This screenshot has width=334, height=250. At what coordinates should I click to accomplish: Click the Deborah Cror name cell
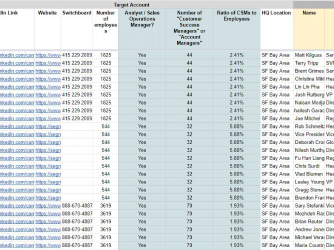[x=309, y=142]
